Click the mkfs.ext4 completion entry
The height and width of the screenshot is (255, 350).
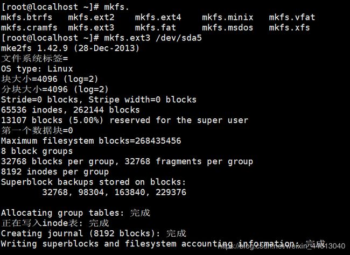[158, 17]
